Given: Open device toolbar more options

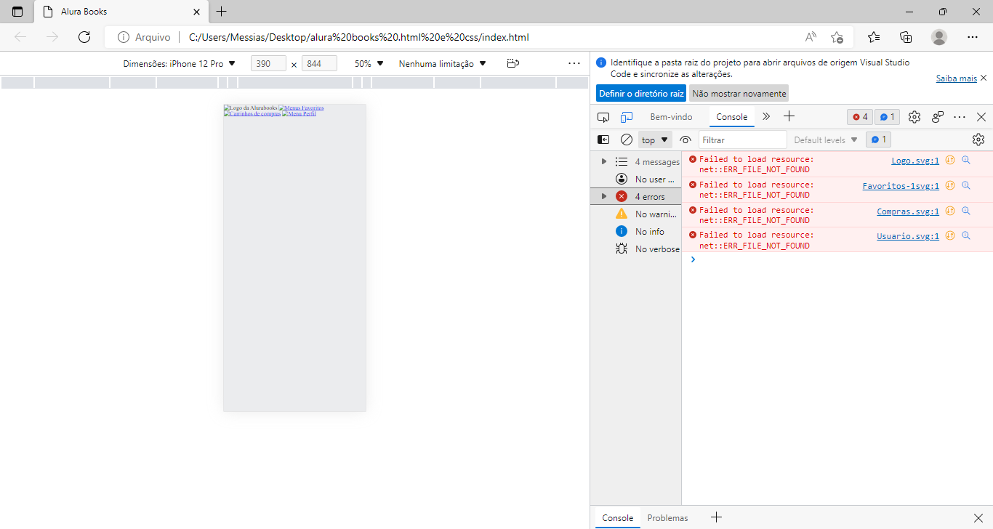Looking at the screenshot, I should coord(574,63).
